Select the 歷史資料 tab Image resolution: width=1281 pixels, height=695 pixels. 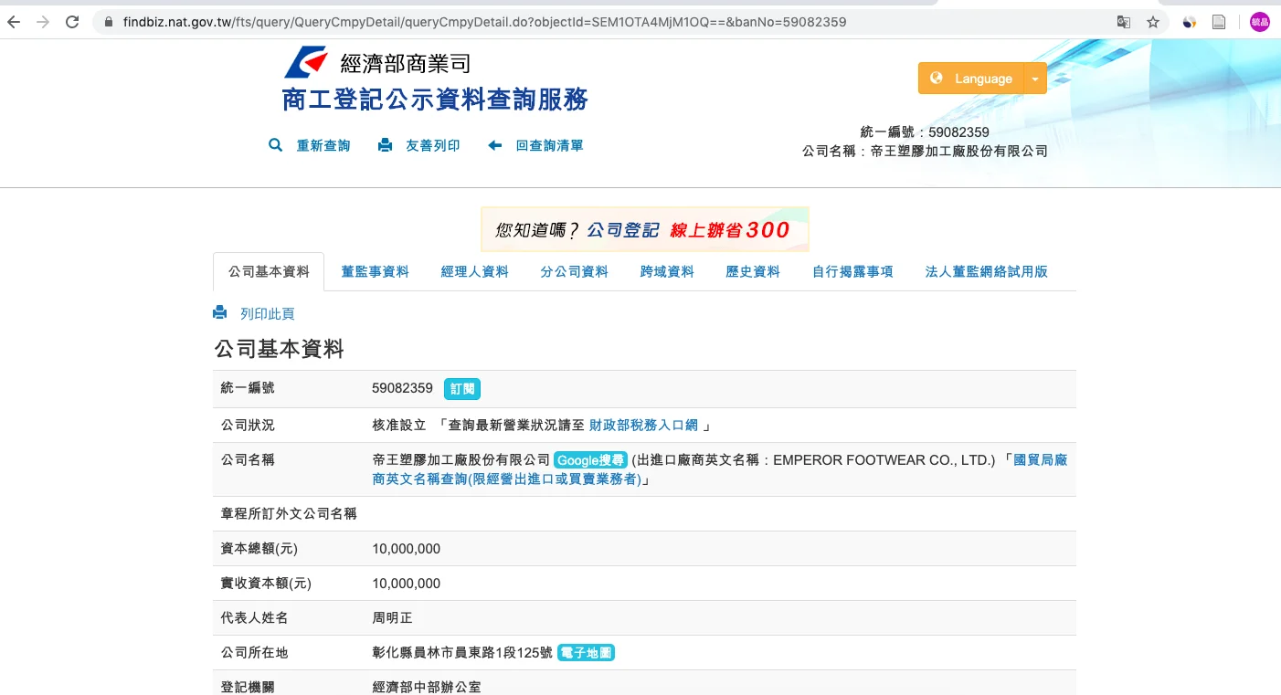(x=752, y=271)
